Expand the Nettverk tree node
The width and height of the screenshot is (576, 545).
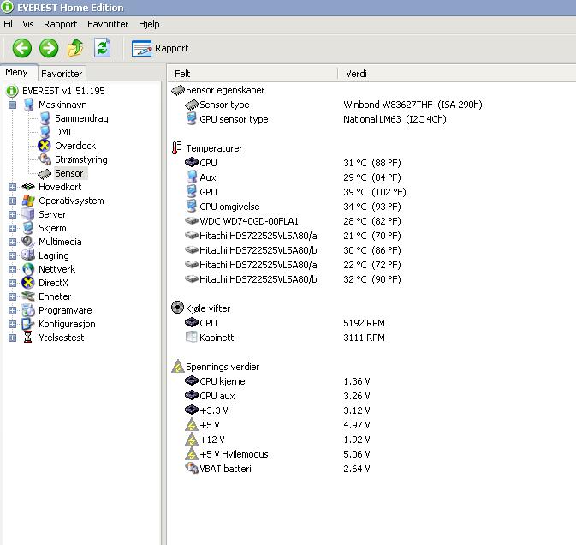pyautogui.click(x=13, y=269)
